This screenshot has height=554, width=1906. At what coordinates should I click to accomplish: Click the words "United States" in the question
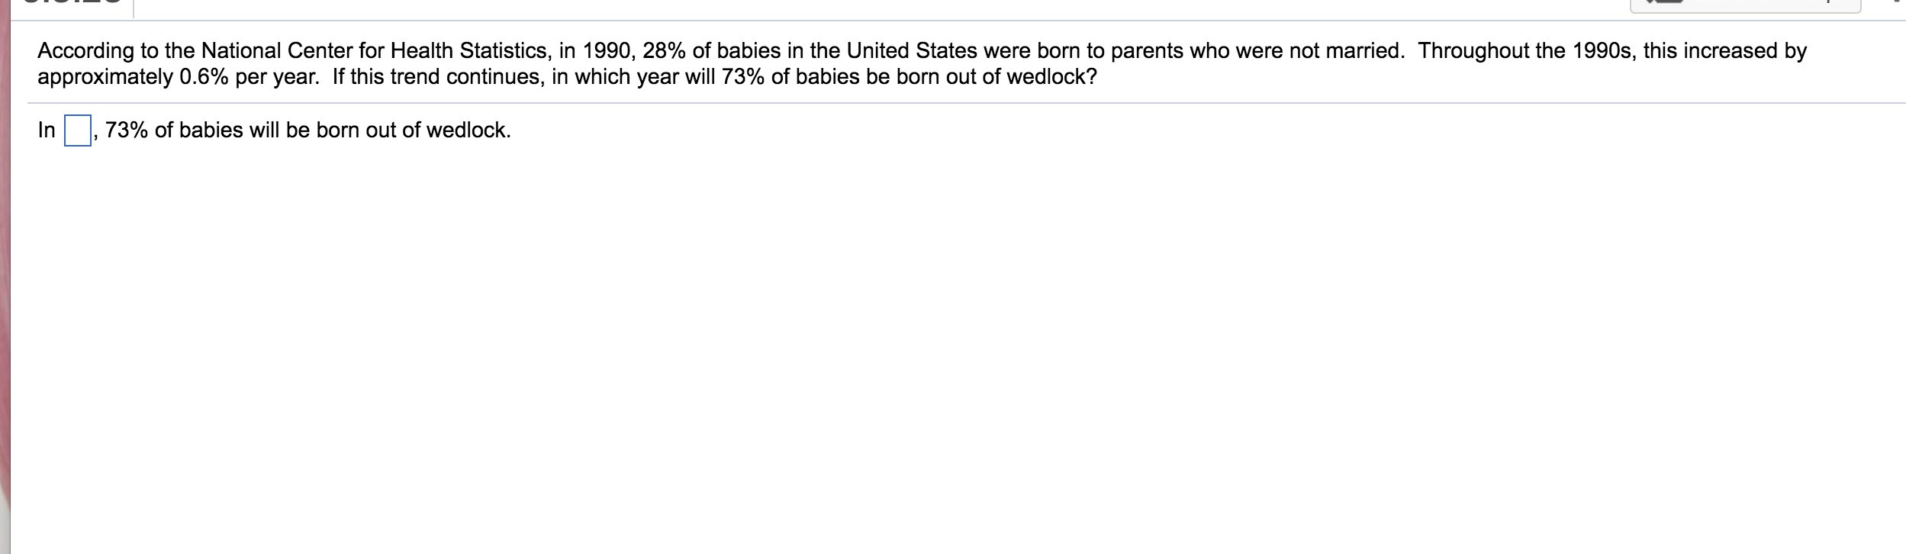912,51
